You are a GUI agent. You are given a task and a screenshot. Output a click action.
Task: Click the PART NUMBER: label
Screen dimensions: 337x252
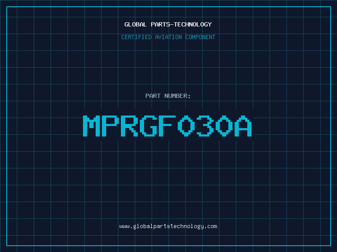[x=168, y=96]
